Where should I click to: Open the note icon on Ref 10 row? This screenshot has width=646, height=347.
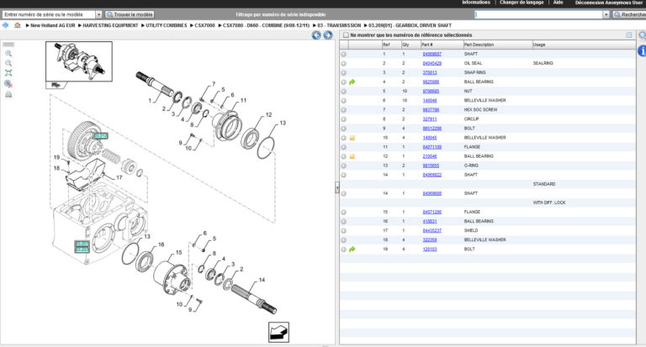click(352, 138)
